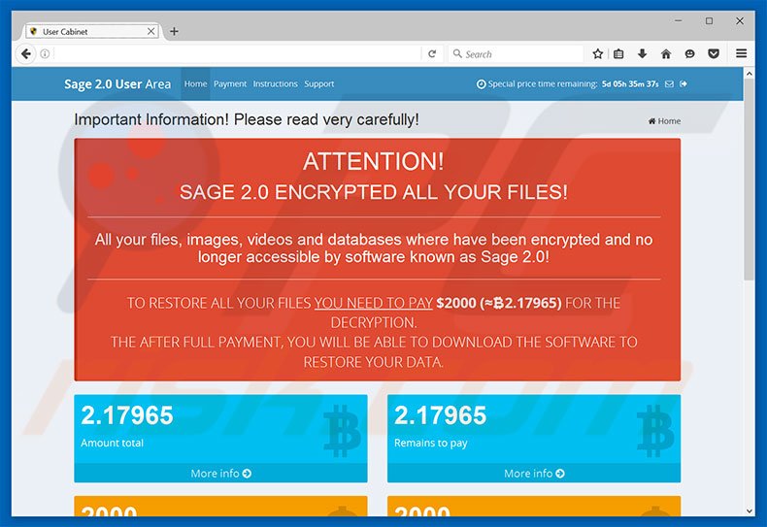
Task: Open the site information icon in address bar
Action: [45, 53]
